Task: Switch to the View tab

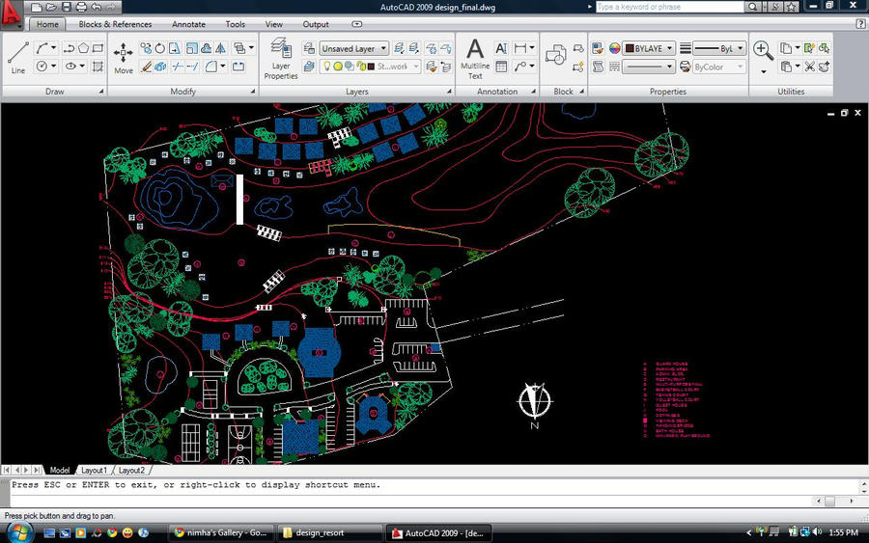Action: pos(274,24)
